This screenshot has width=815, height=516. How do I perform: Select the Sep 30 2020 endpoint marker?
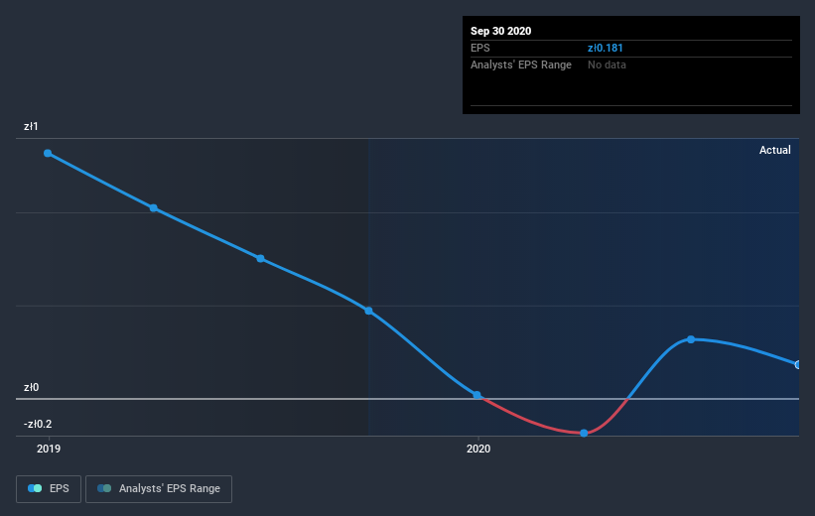[797, 365]
